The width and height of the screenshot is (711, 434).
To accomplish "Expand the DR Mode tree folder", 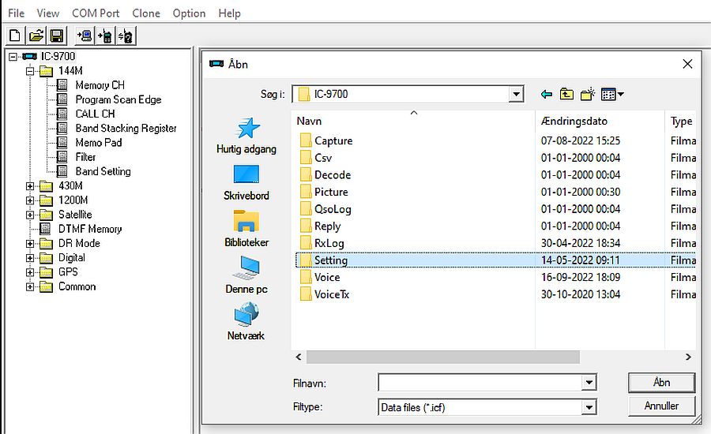I will click(x=30, y=243).
